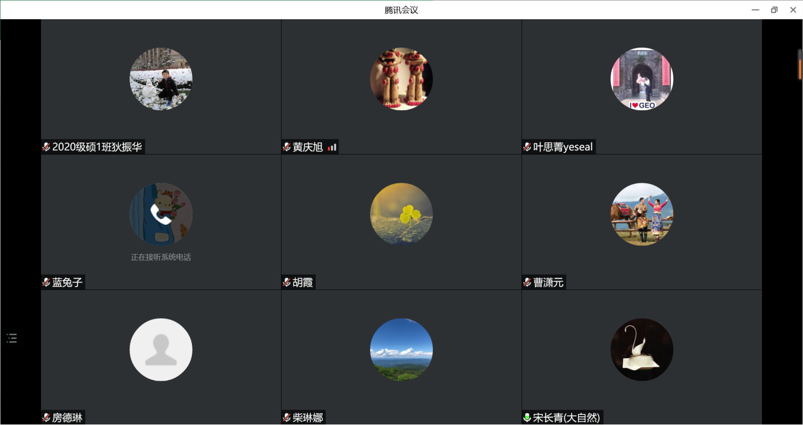Click the muted mic icon beside 胡霞

(287, 282)
